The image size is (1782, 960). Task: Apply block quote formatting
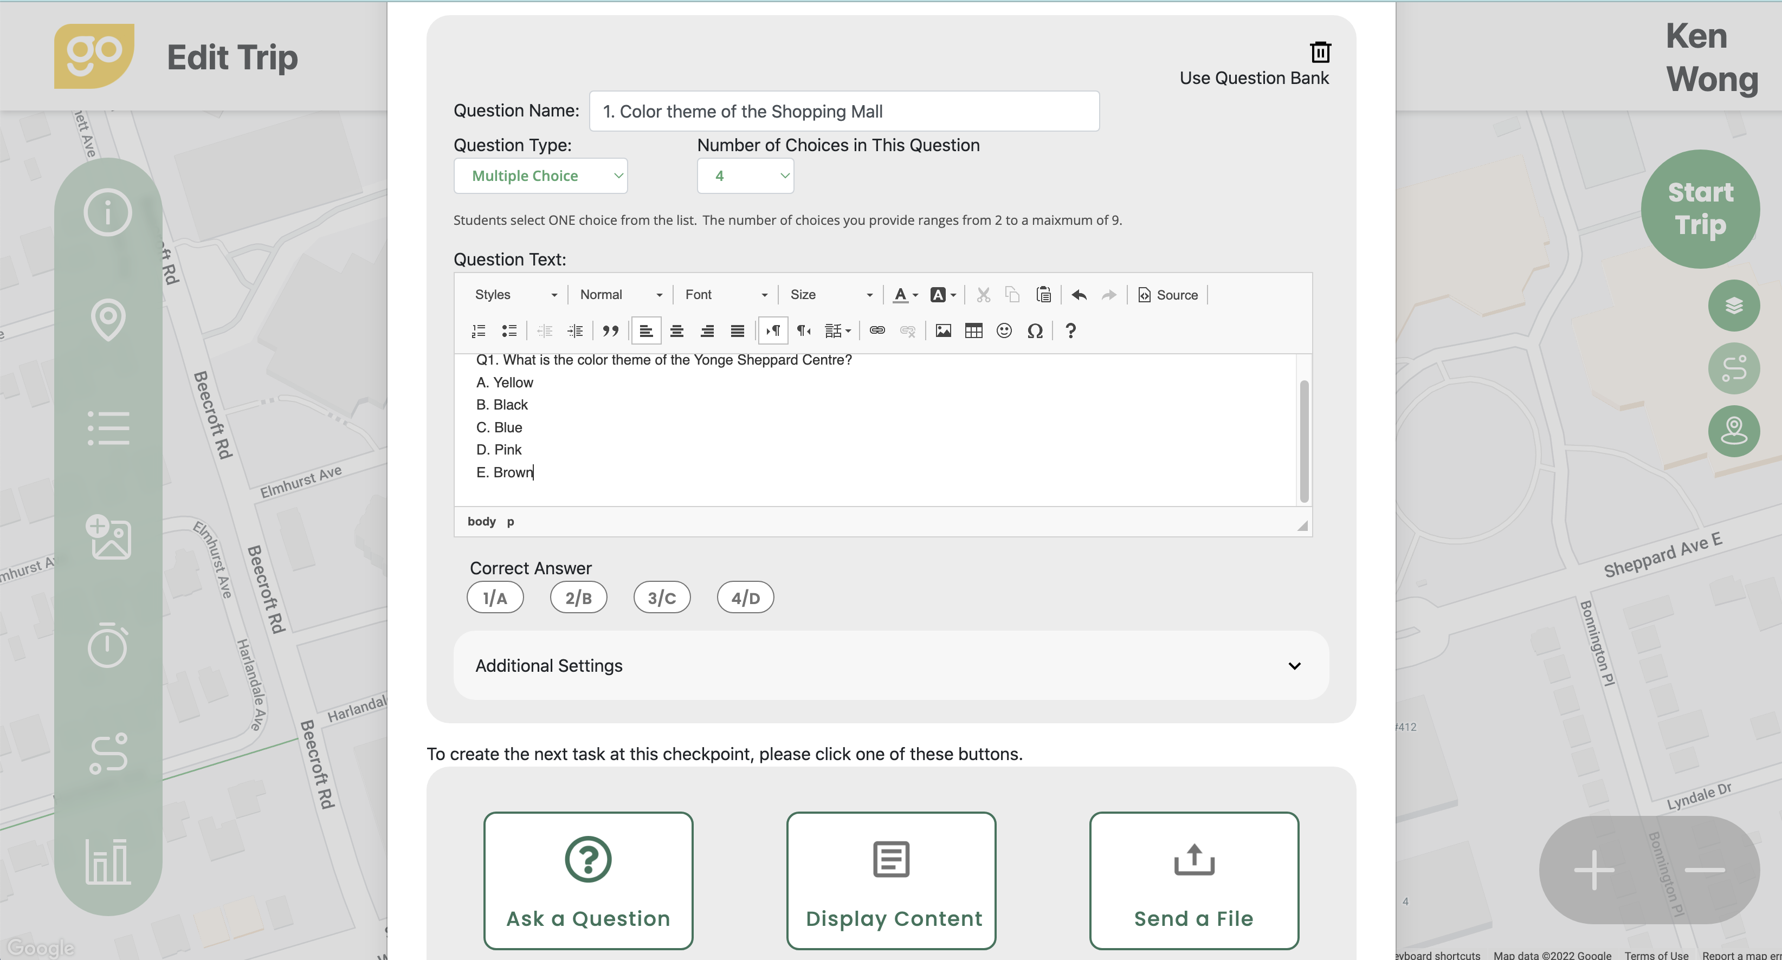[x=610, y=330]
